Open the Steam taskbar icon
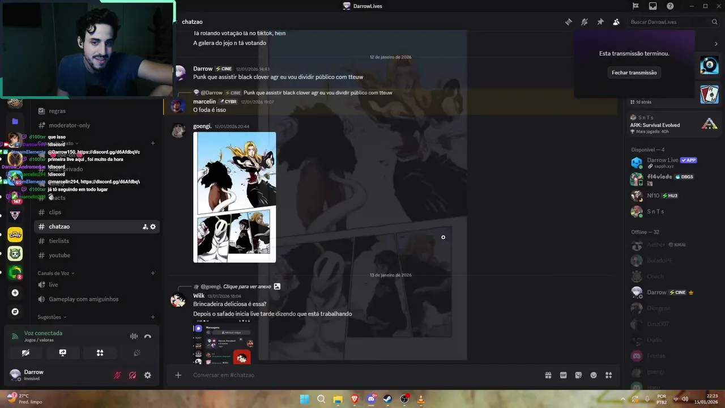Screen dimensions: 725x408 (387, 399)
